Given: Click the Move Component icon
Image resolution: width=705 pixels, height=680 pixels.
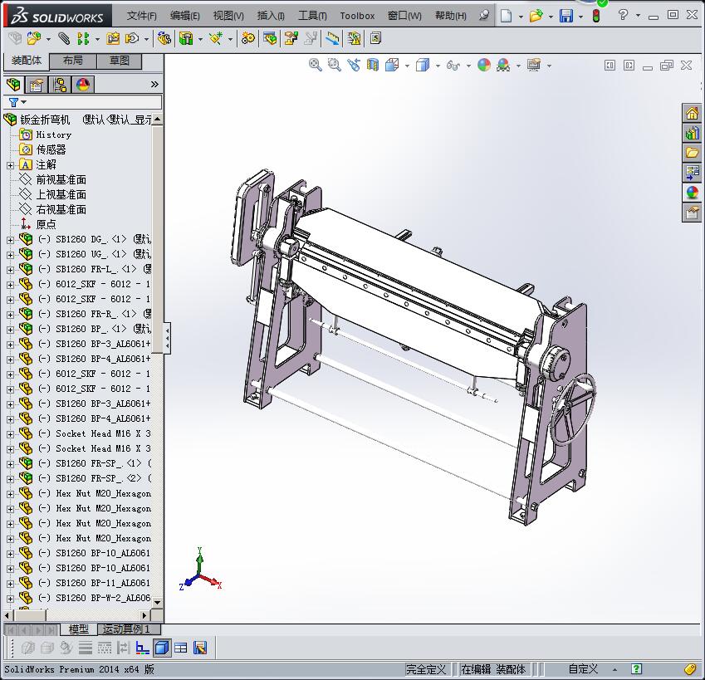Looking at the screenshot, I should click(x=132, y=39).
